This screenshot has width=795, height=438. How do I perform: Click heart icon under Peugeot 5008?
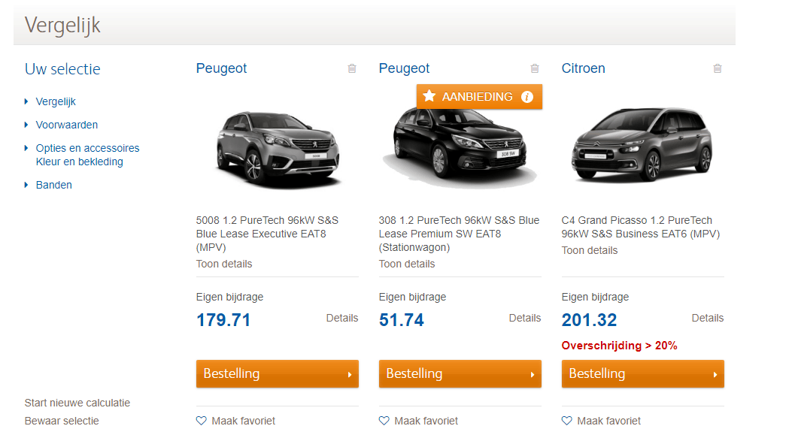[x=201, y=421]
